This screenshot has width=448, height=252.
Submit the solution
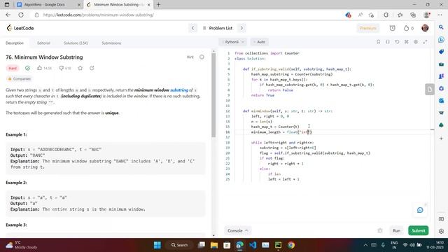[x=419, y=230]
